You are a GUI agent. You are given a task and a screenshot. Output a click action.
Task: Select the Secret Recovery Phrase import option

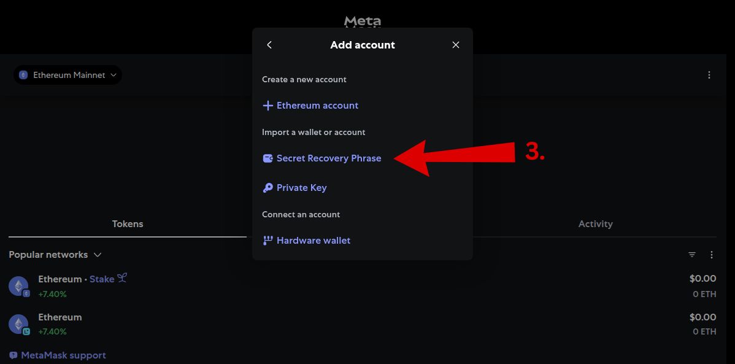click(x=329, y=158)
